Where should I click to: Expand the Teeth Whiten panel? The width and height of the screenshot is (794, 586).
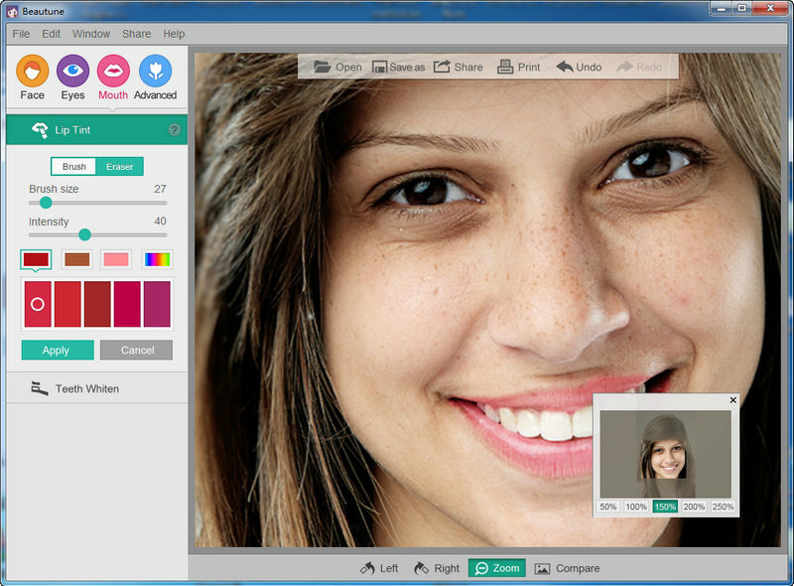pos(86,388)
